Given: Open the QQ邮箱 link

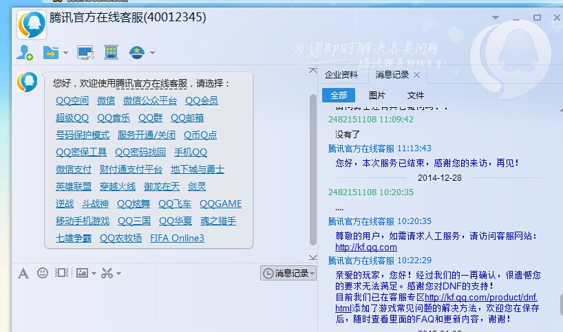Looking at the screenshot, I should pyautogui.click(x=187, y=118).
